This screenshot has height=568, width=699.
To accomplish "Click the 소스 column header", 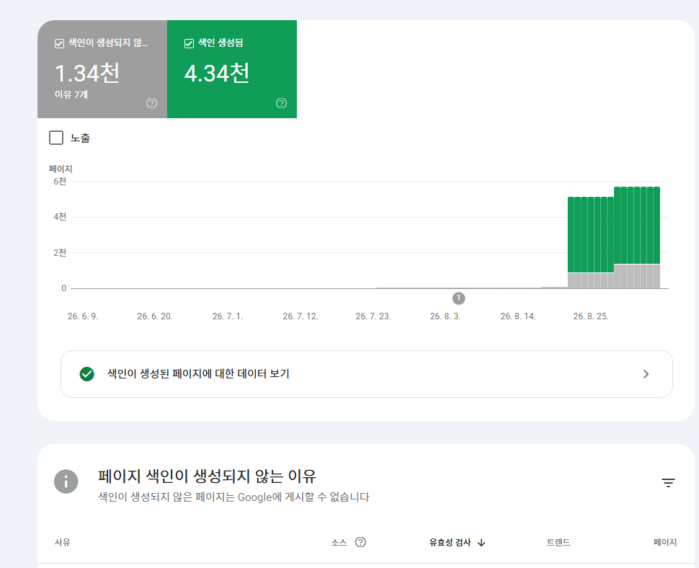I will click(x=339, y=542).
